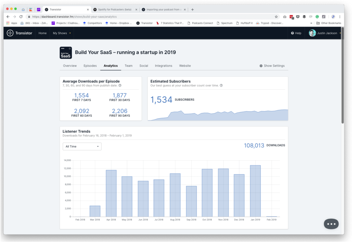This screenshot has width=352, height=242.
Task: Bookmark this page with the star icon
Action: point(276,17)
